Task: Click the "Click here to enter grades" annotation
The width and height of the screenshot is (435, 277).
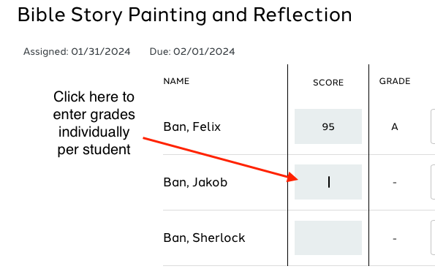Action: point(94,123)
